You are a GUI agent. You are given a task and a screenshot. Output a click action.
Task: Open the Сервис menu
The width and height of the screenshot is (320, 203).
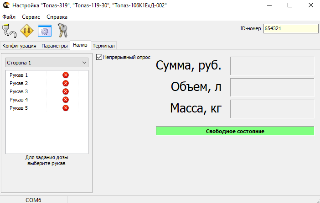[31, 17]
